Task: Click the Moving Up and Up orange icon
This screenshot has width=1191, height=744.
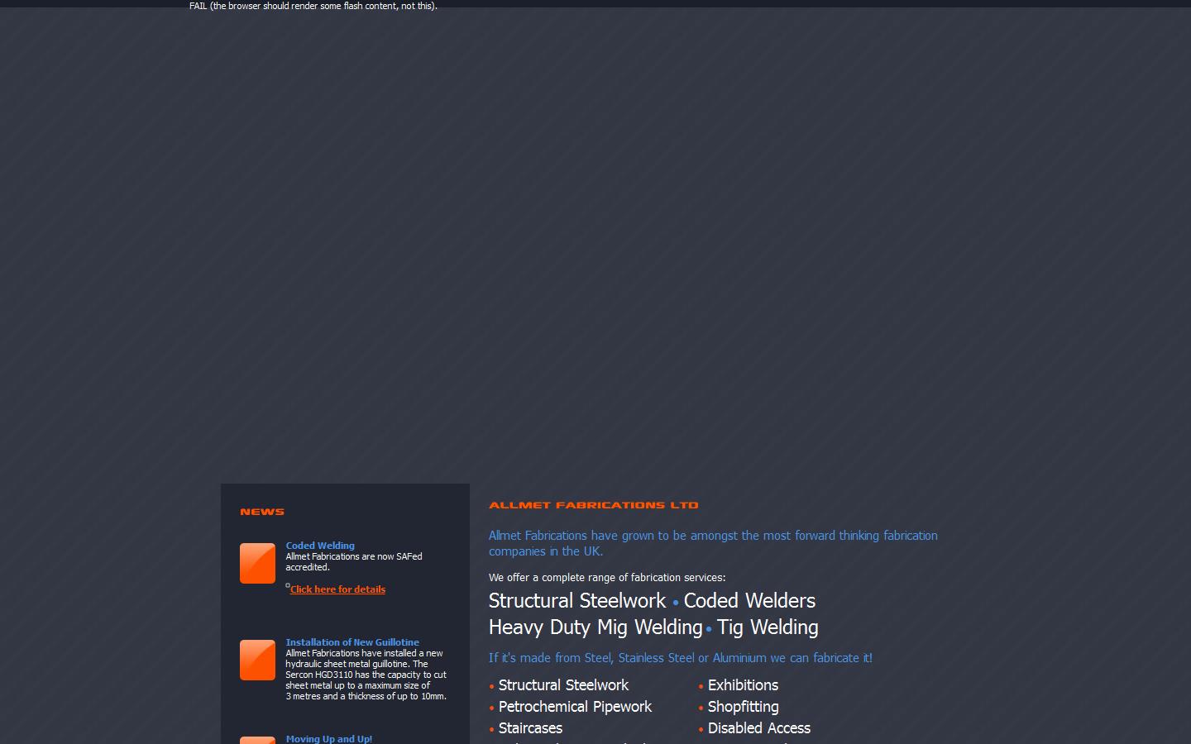Action: [257, 742]
